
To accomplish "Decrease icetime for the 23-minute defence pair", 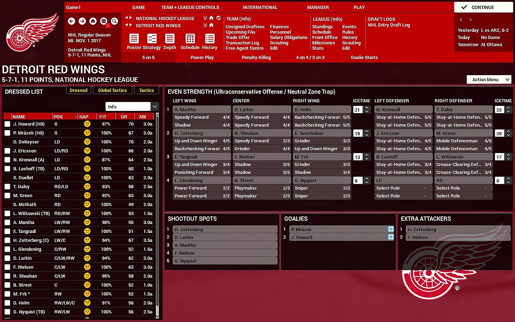I will coord(509,112).
